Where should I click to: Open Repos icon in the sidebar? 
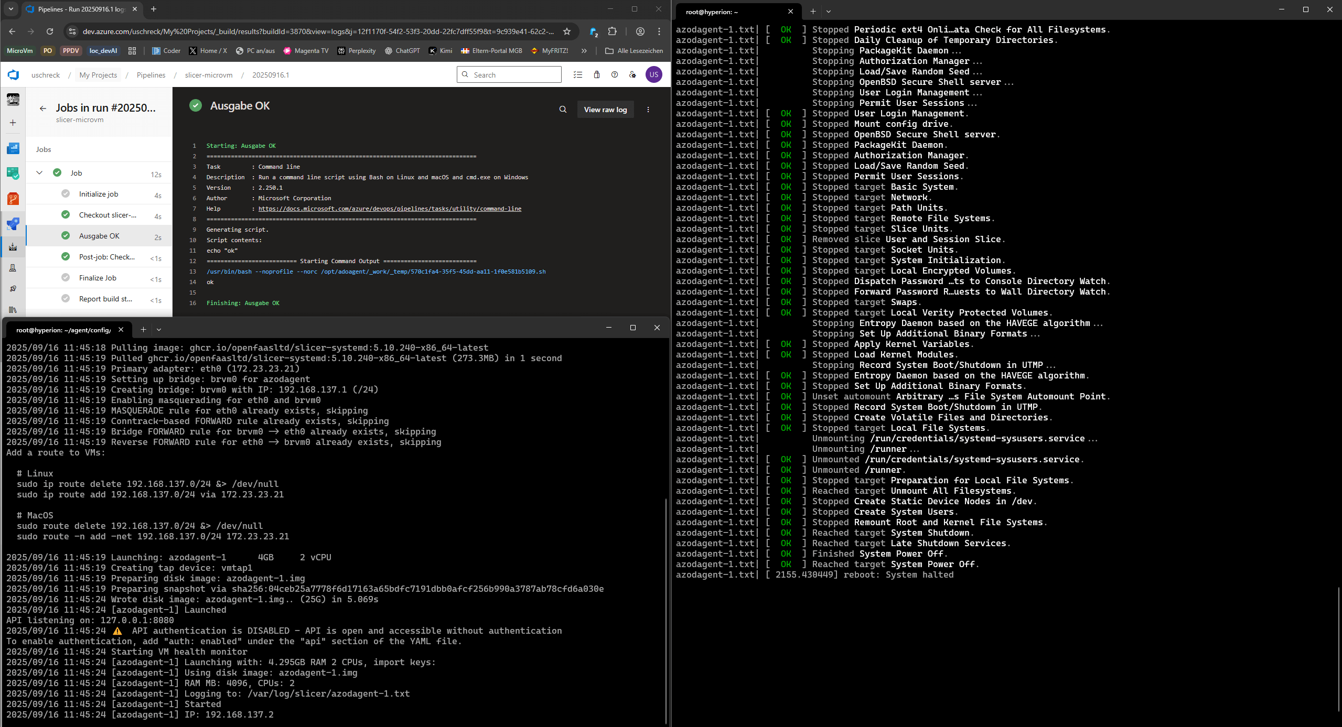[13, 199]
